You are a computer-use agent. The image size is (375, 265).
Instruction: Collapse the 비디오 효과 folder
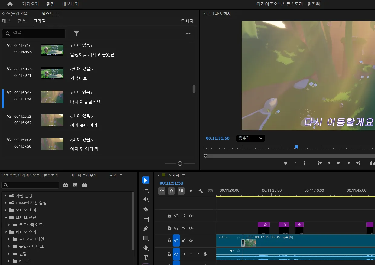tap(5, 232)
